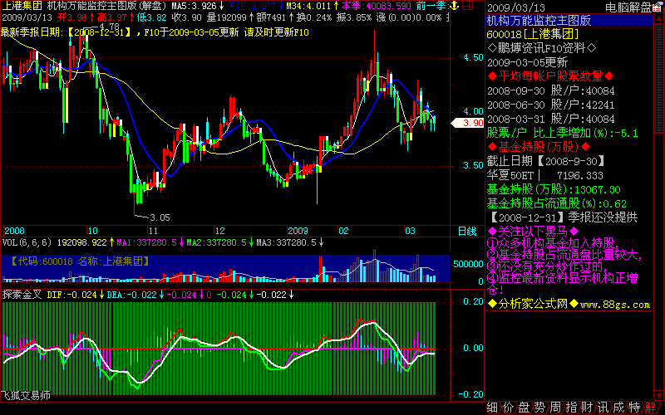This screenshot has height=415, width=665.
Task: Click the 代码:600018 名称:上港集团 banner
Action: [80, 261]
